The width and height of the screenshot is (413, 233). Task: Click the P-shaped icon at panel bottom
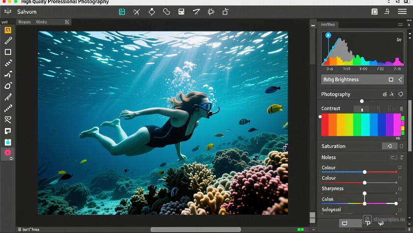(x=368, y=223)
